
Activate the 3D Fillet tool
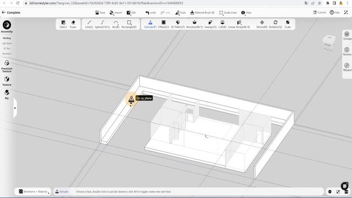click(178, 24)
